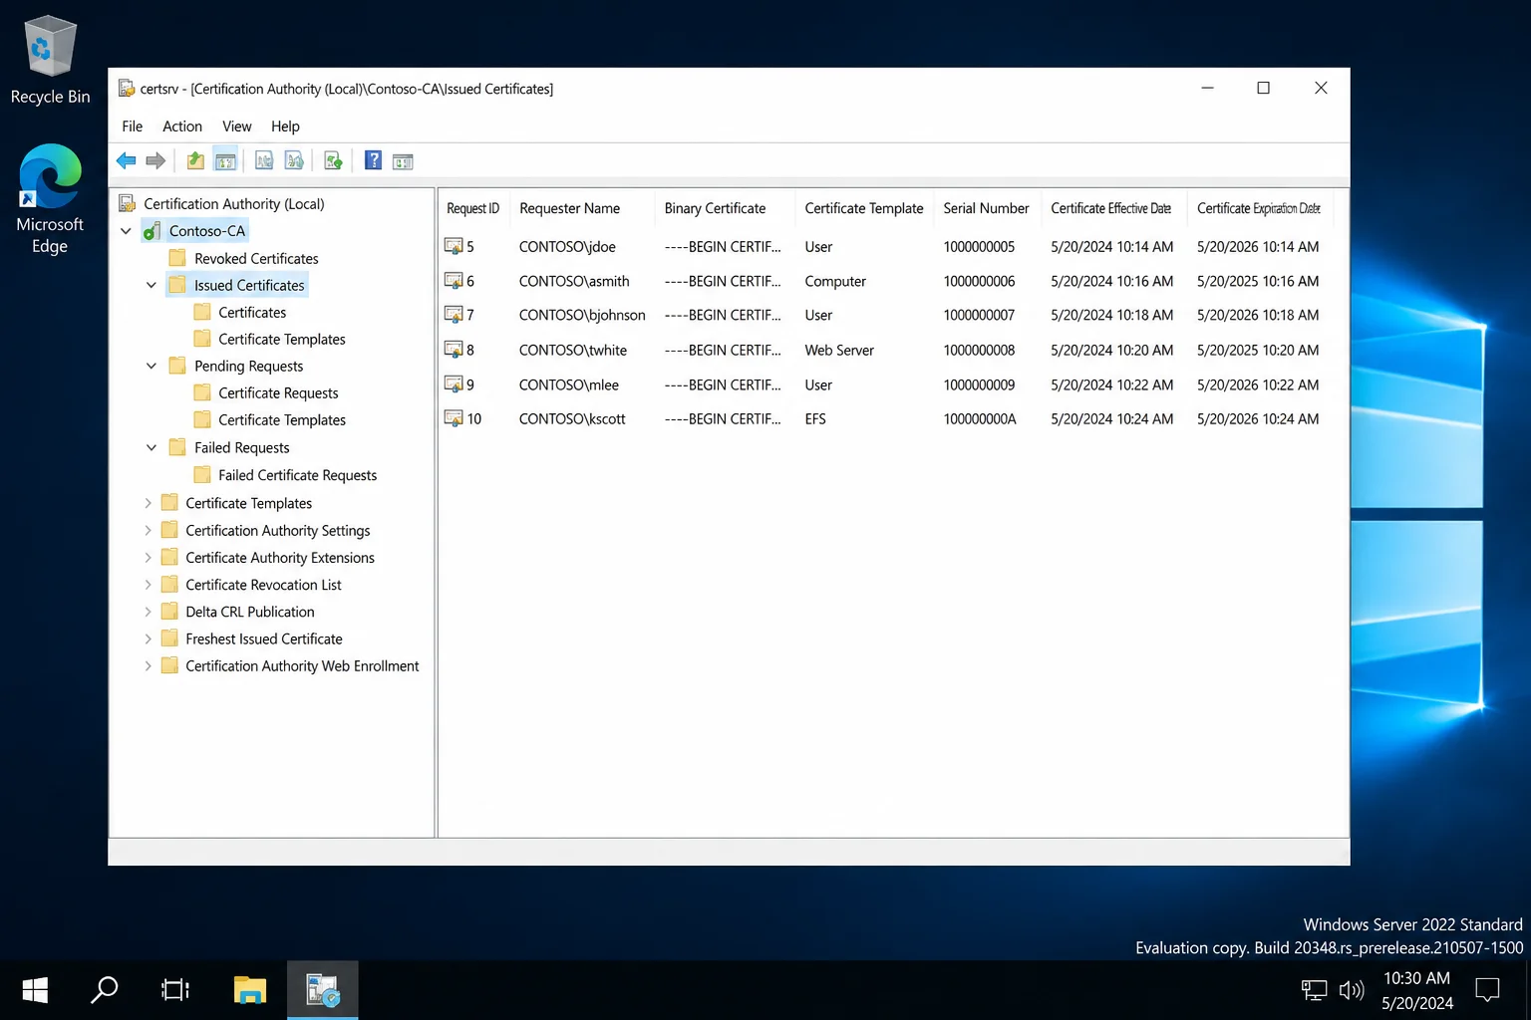Screen dimensions: 1531x1020
Task: Sort by the Serial Number column header
Action: pos(987,208)
